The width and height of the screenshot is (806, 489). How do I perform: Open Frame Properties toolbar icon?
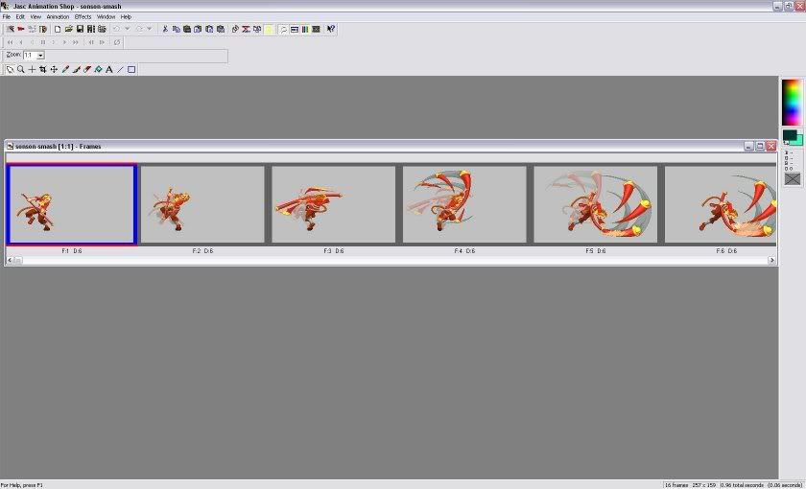click(x=294, y=30)
